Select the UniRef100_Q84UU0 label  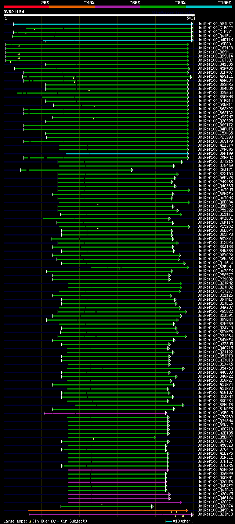(215, 89)
